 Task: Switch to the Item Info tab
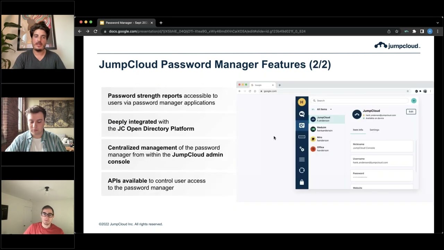358,130
